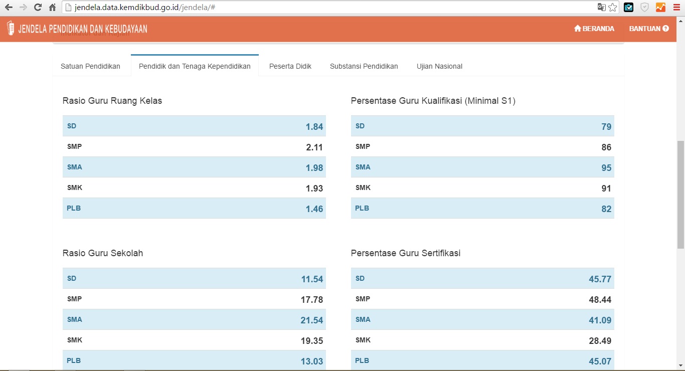Click the page's vertical scrollbar thumb
The image size is (685, 371).
point(680,195)
